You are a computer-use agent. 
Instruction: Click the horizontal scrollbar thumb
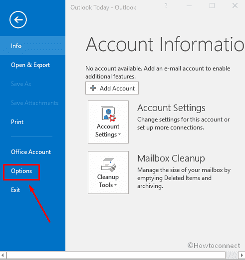[116, 255]
